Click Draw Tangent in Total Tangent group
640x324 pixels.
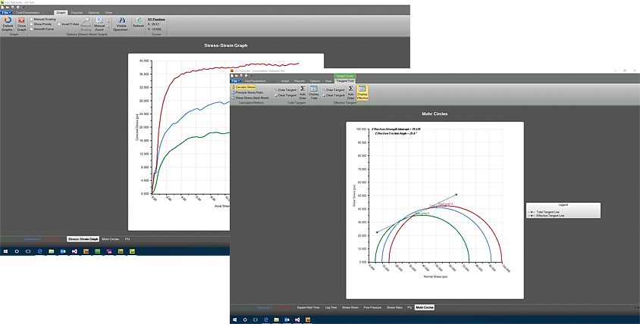click(285, 89)
